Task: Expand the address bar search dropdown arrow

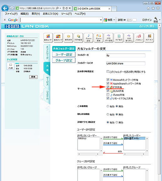Action: (60, 8)
